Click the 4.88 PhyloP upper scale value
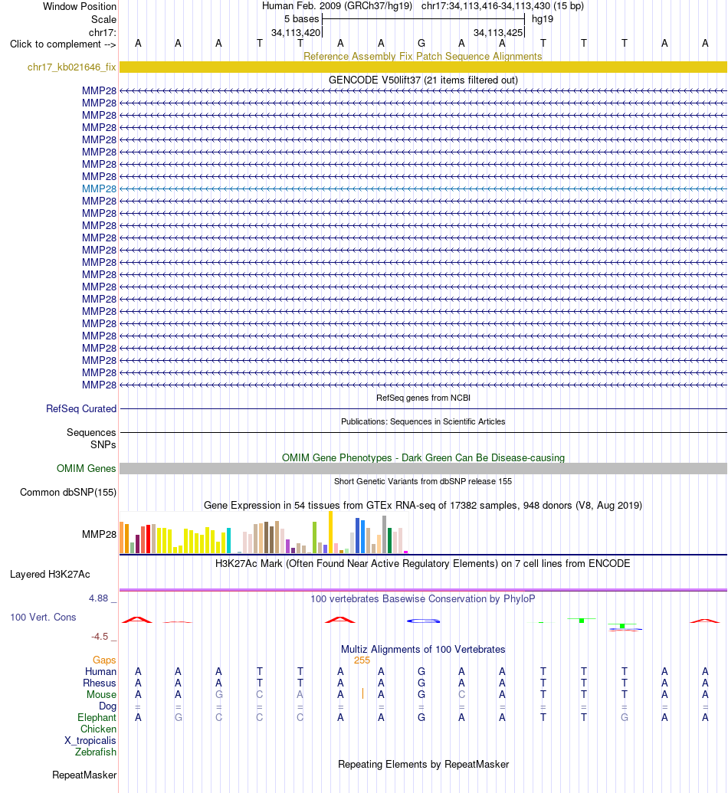The image size is (728, 793). pos(99,598)
